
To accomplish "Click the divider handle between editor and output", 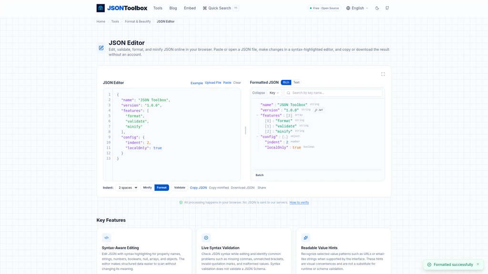I will [245, 130].
